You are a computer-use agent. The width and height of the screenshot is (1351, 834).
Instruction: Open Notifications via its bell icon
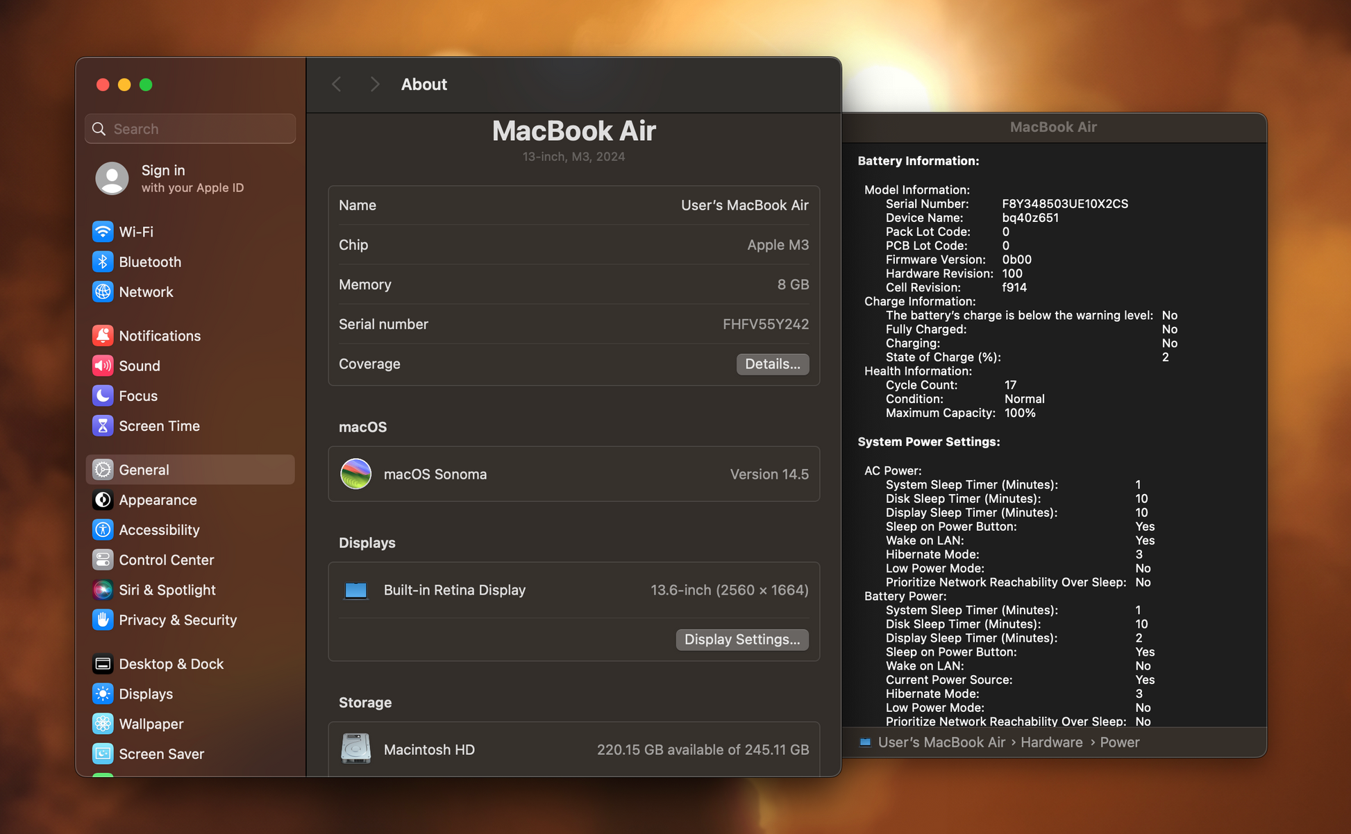pos(103,336)
